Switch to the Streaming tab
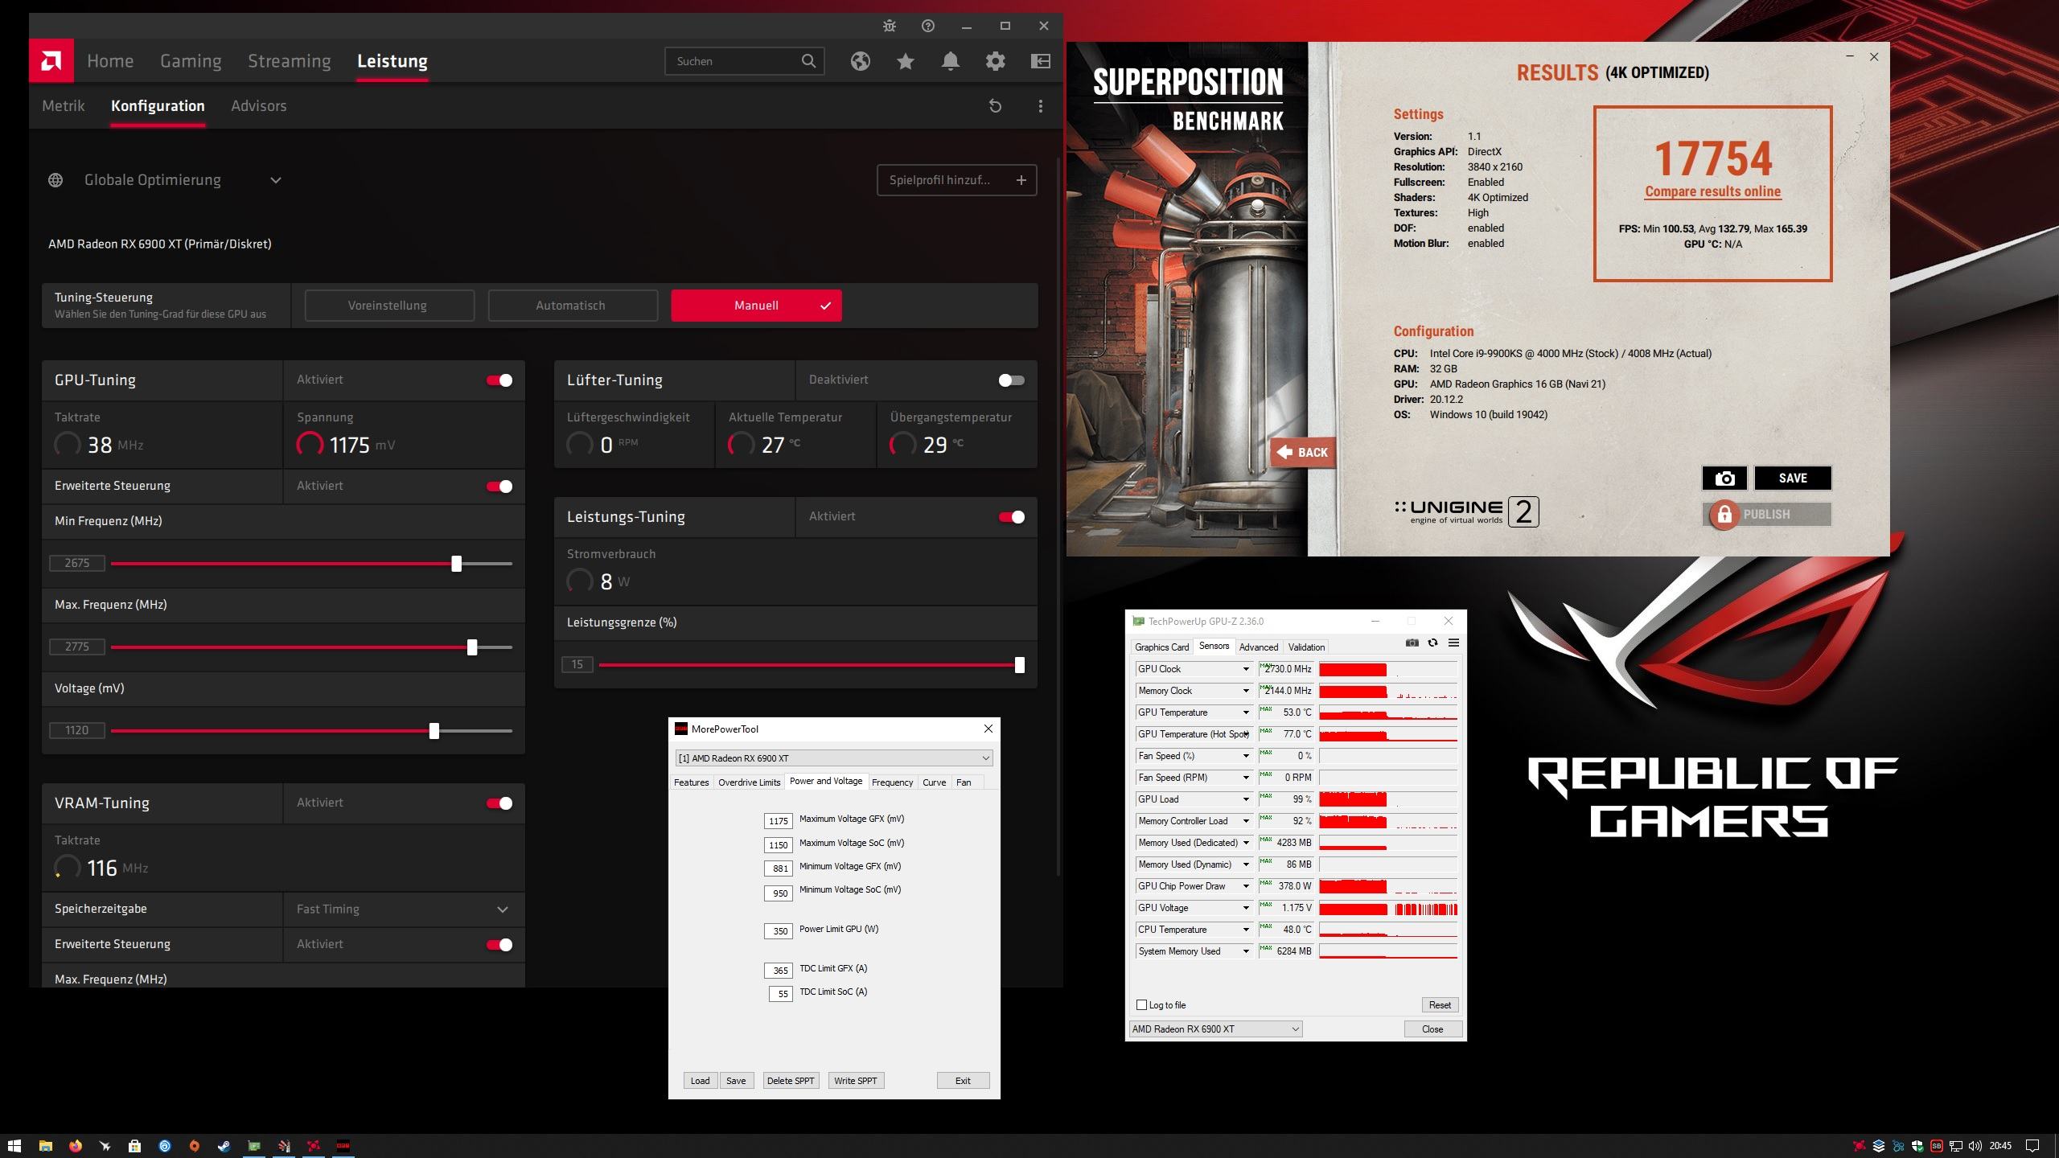 [x=290, y=61]
